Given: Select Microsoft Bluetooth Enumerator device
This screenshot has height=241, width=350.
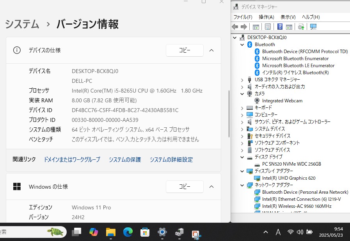Looking at the screenshot, I should click(x=295, y=59).
